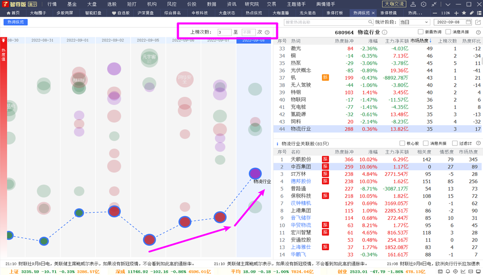Click the 元宇宙 bubble on the chart

(150, 58)
